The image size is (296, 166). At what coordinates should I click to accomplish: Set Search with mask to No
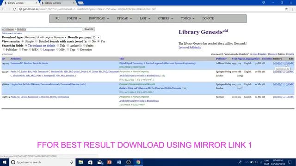89,41
